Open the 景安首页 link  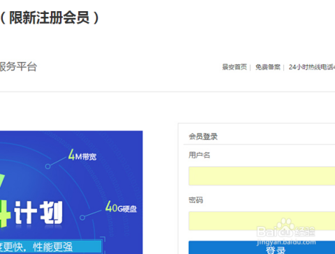234,67
